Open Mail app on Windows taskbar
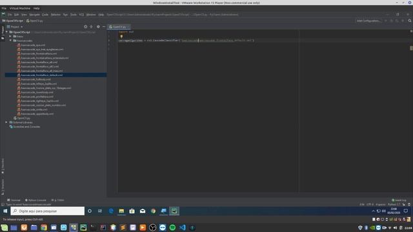This screenshot has height=232, width=413. click(143, 211)
